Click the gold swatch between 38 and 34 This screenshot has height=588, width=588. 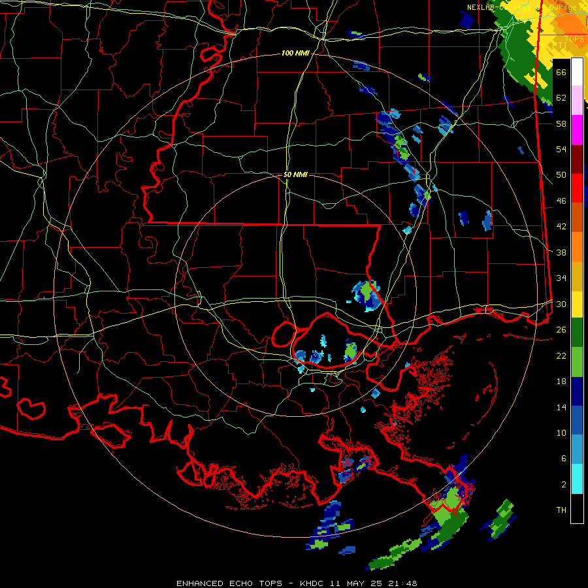click(577, 276)
